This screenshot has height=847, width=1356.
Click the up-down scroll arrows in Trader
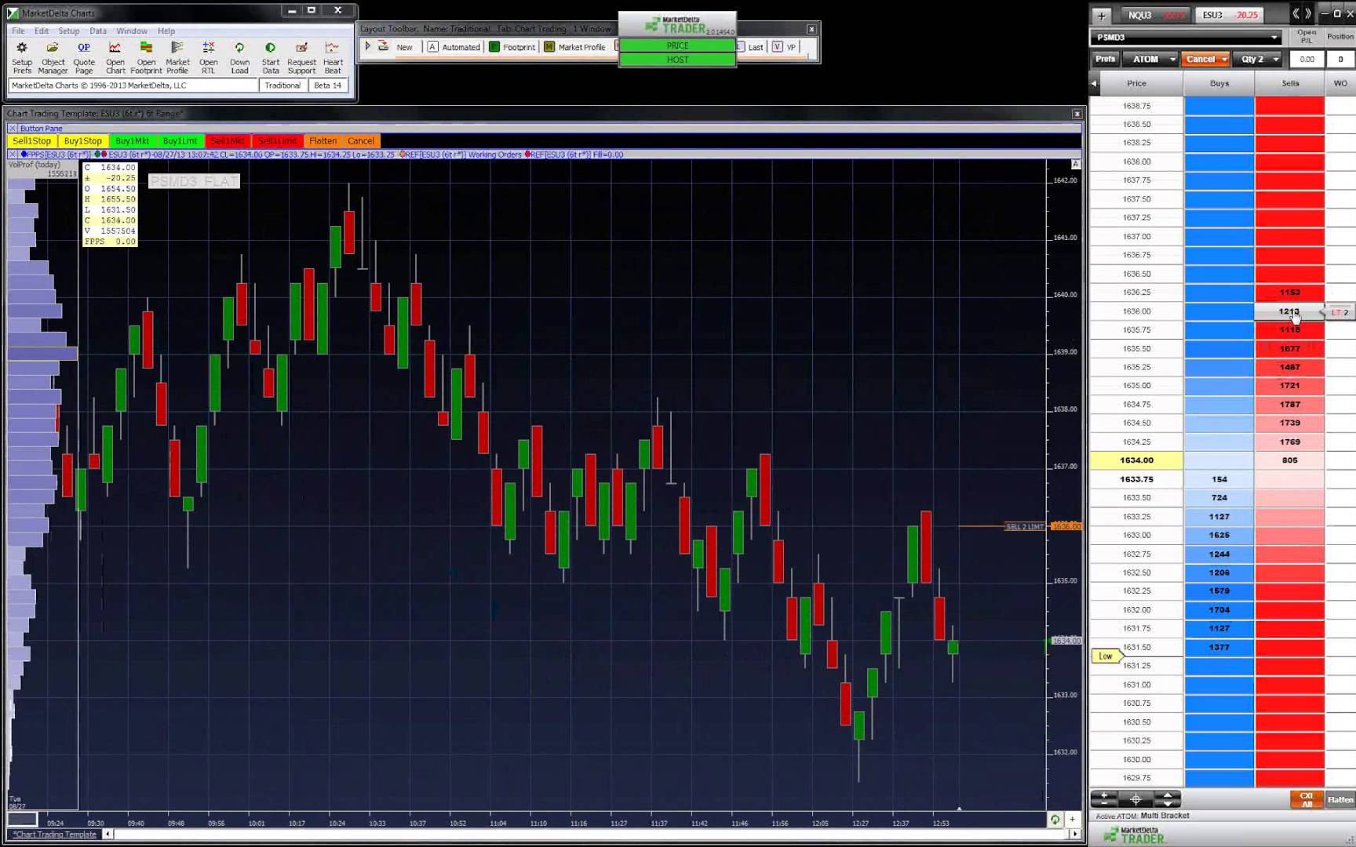pyautogui.click(x=1168, y=799)
